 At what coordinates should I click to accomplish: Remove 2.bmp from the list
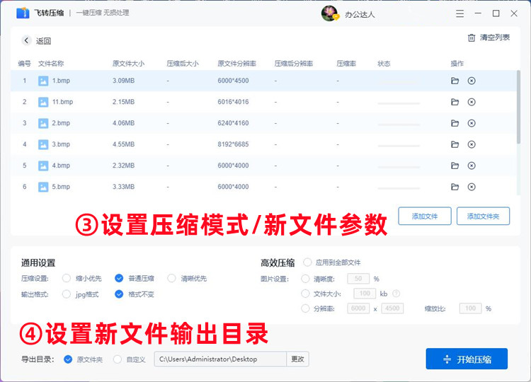point(472,123)
